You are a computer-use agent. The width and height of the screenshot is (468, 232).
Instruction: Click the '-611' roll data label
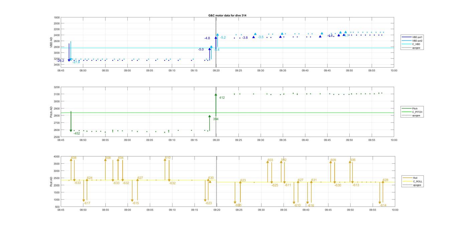pos(288,185)
